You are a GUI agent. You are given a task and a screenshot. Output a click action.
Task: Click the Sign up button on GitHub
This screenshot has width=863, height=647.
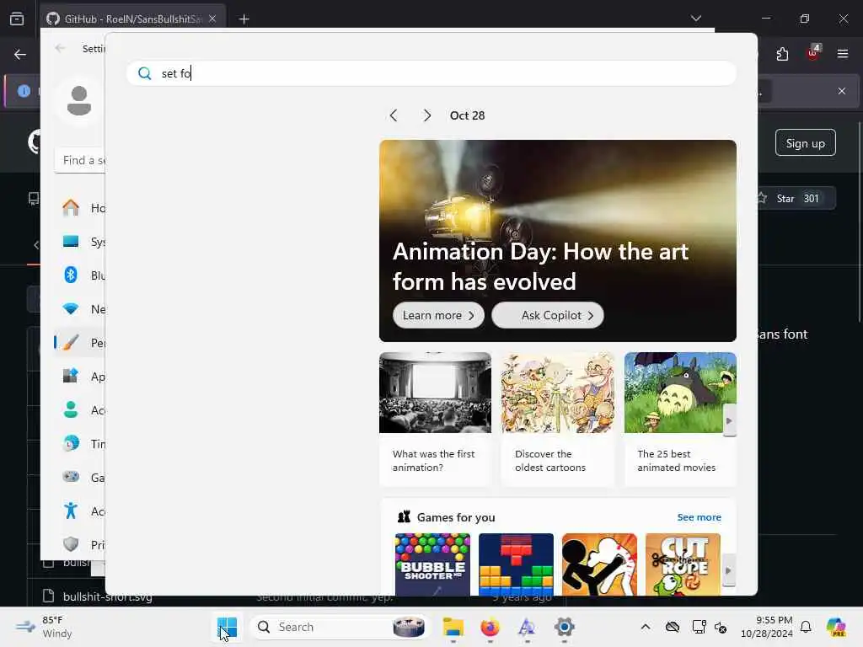click(805, 143)
